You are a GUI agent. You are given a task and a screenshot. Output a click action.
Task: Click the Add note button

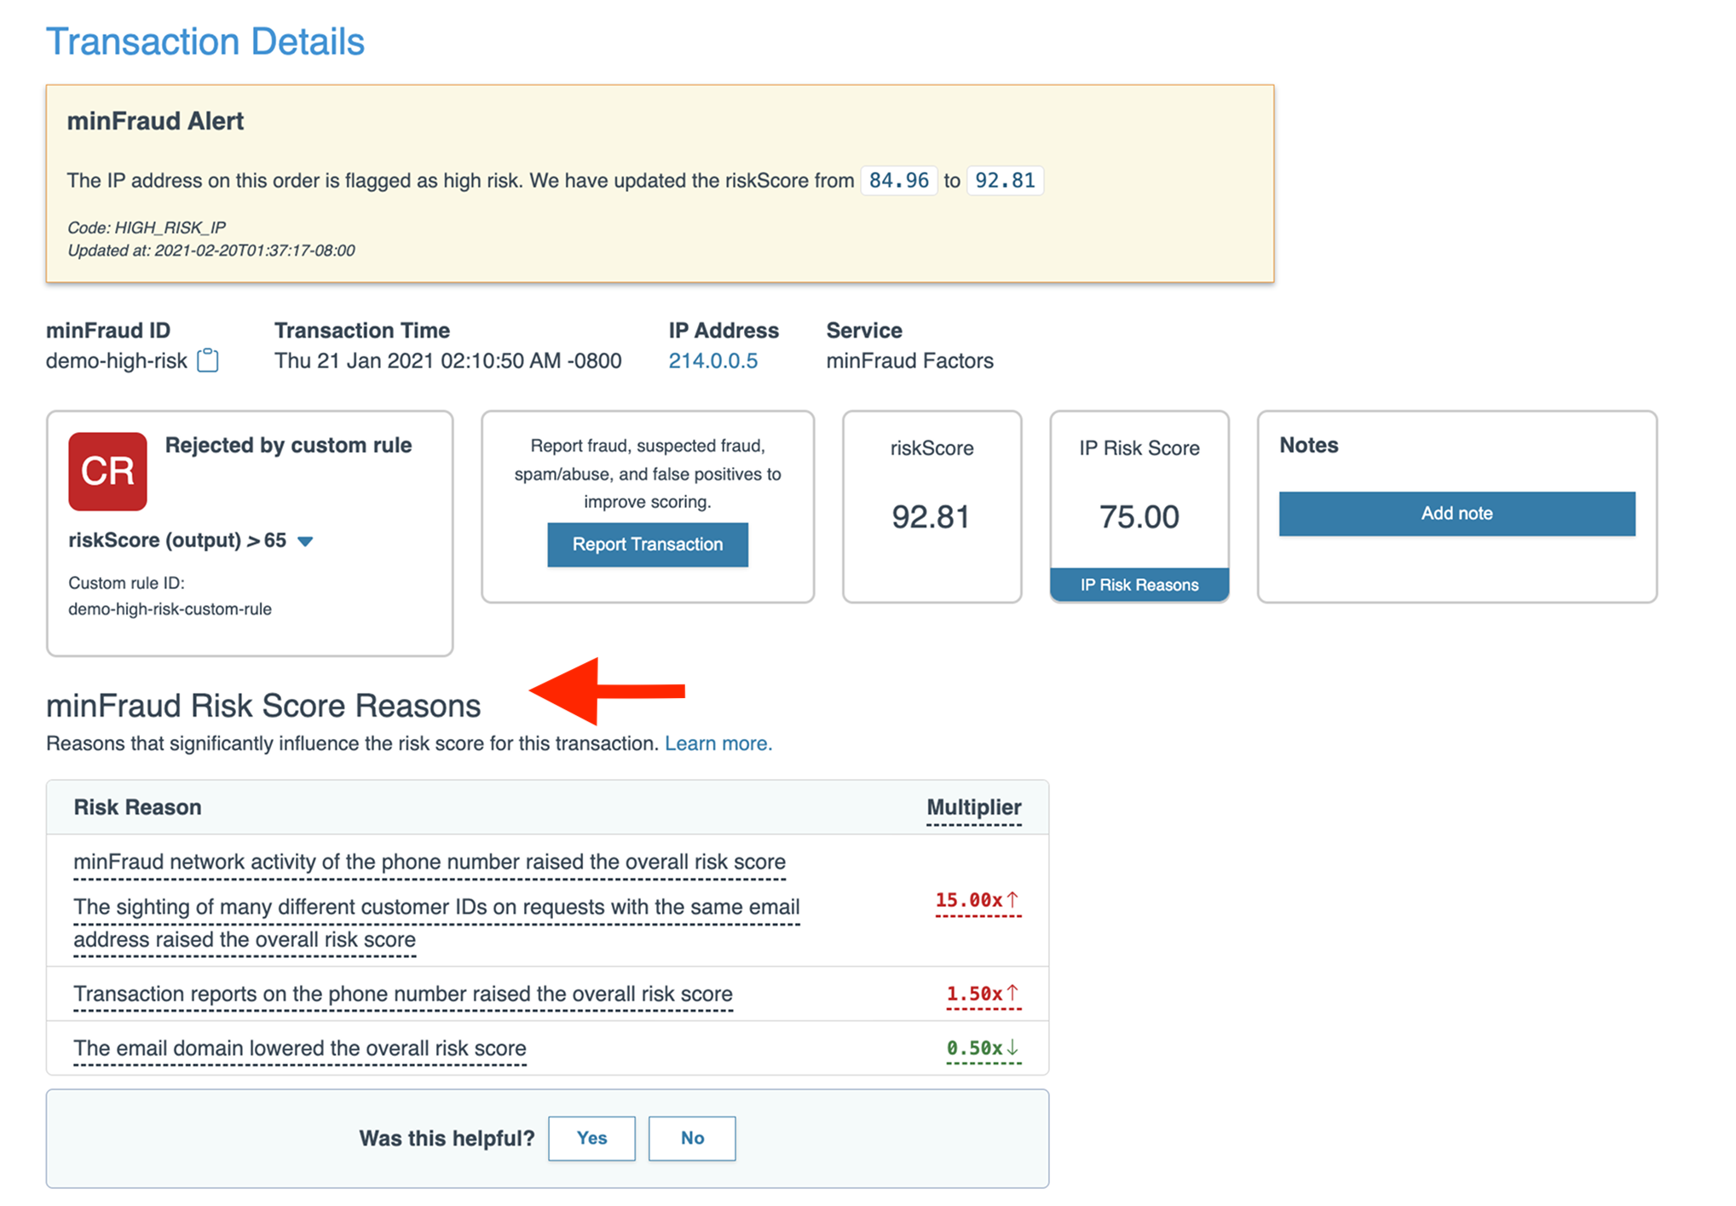tap(1456, 514)
